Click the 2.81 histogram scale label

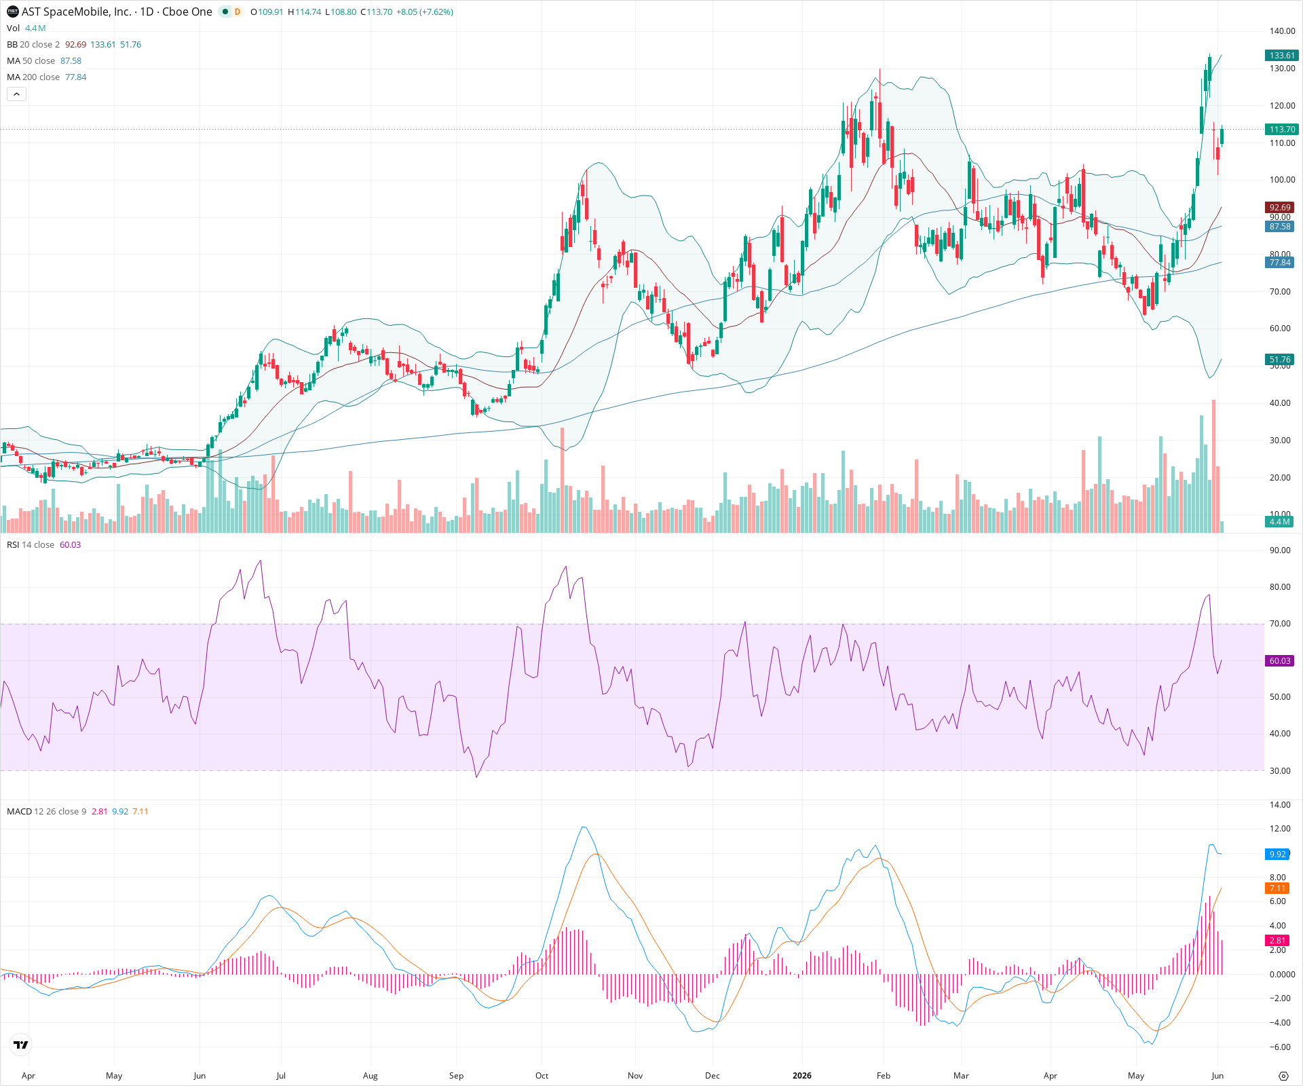pyautogui.click(x=1278, y=940)
